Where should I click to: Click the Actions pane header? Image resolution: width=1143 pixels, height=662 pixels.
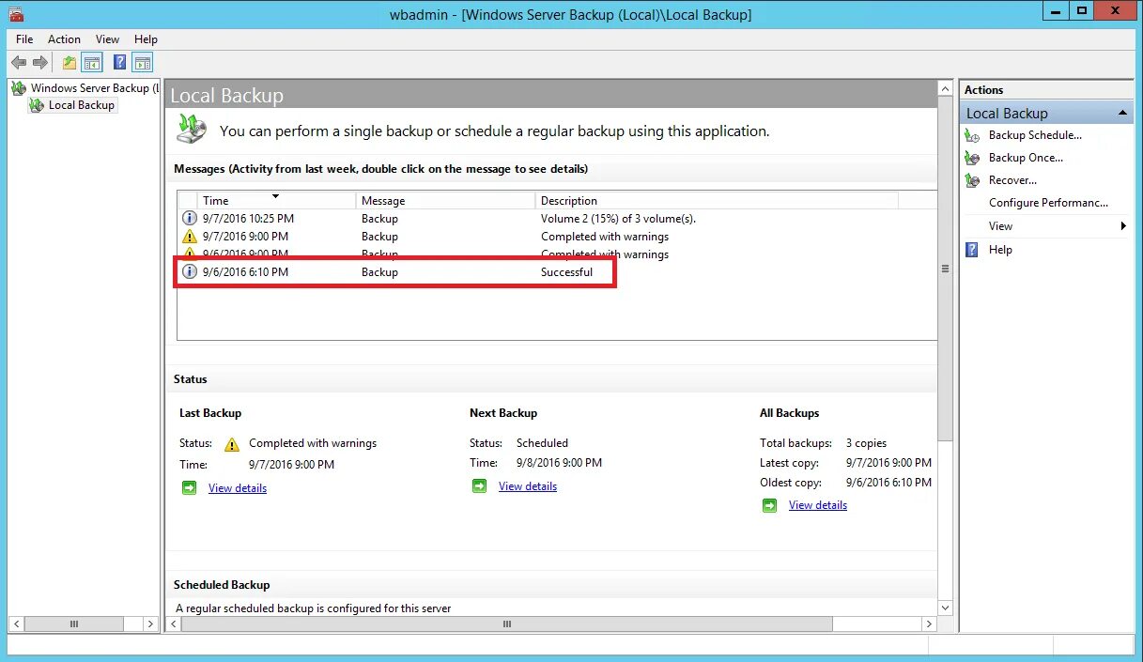click(1046, 90)
